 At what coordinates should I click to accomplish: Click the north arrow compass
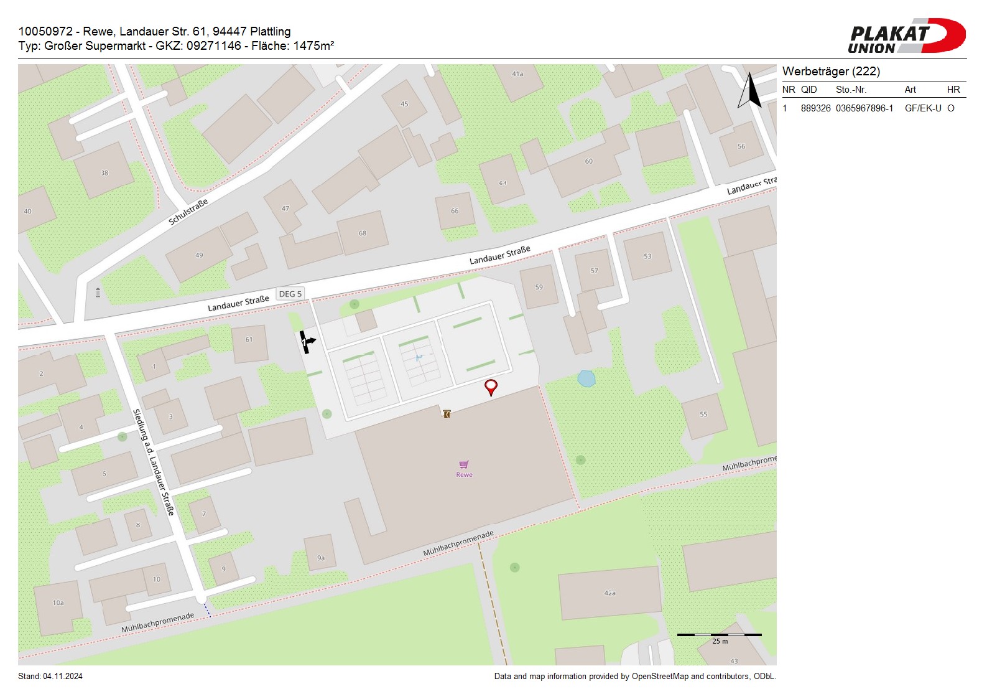point(750,91)
